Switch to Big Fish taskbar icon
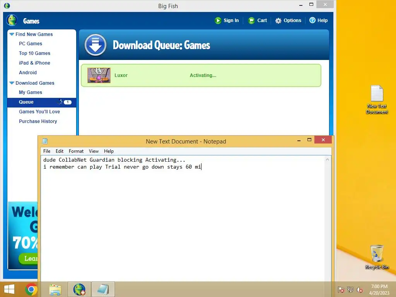396x297 pixels. coord(79,289)
